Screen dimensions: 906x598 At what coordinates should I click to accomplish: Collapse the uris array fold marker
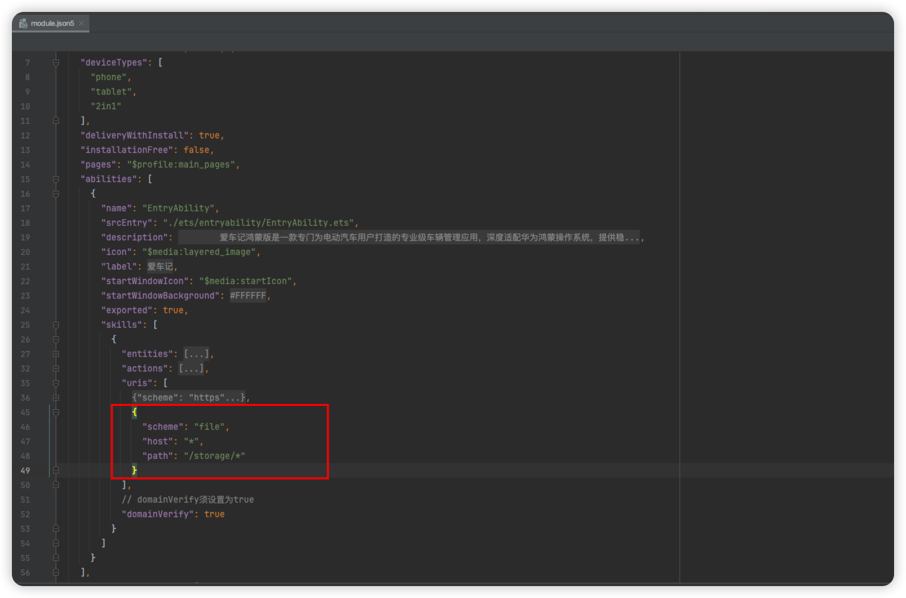(56, 383)
